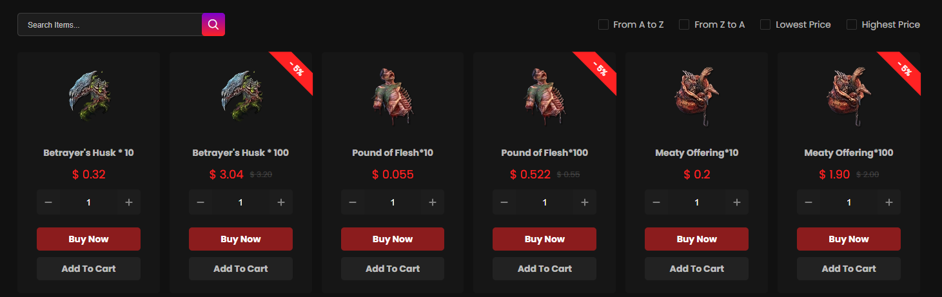Viewport: 942px width, 297px height.
Task: Decrease quantity for Meaty Offering*100
Action: coord(809,202)
